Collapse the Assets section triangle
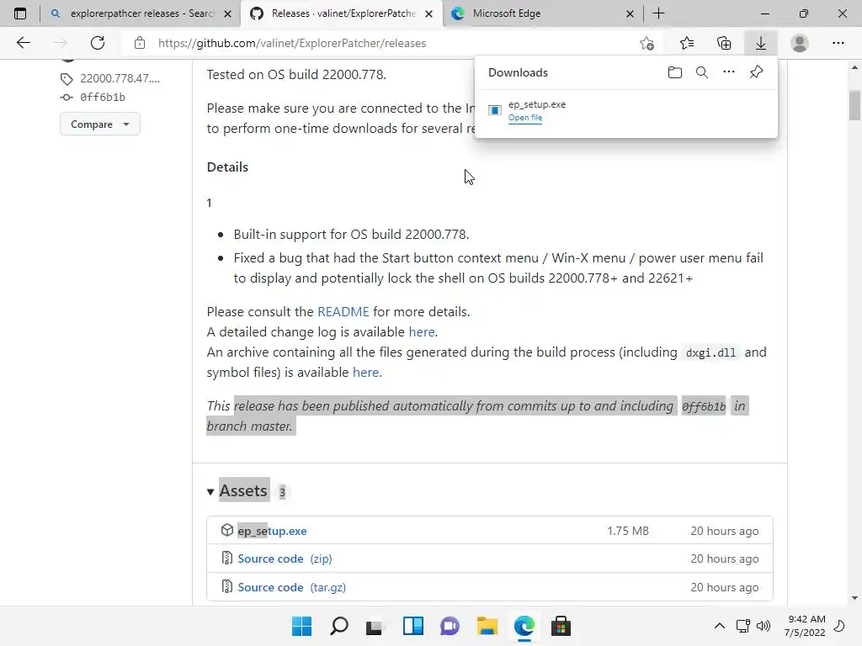This screenshot has height=646, width=862. [x=210, y=491]
